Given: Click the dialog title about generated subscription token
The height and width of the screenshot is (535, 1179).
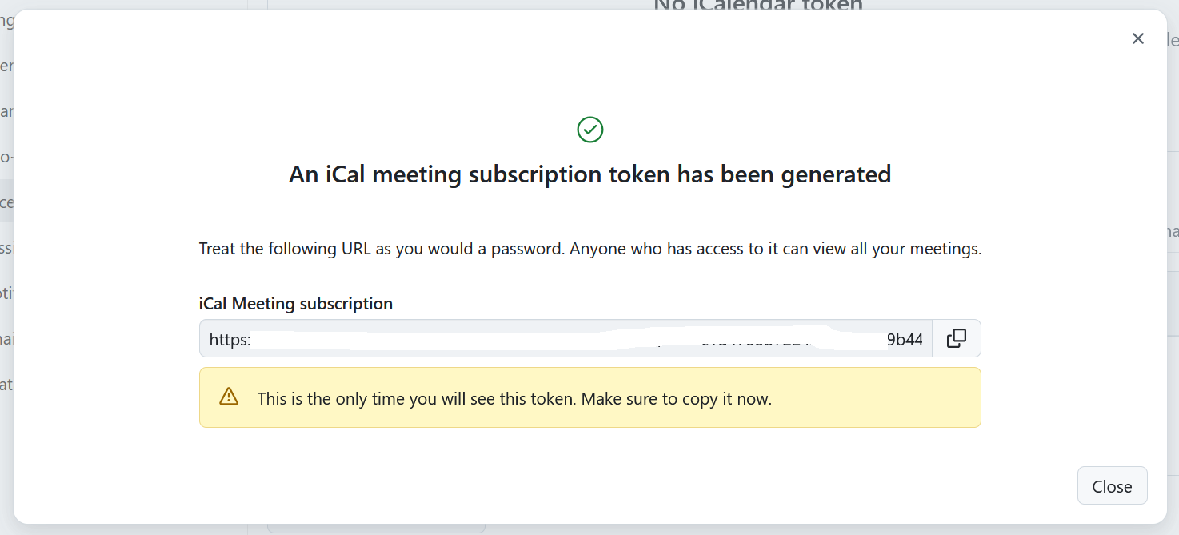Looking at the screenshot, I should [589, 174].
